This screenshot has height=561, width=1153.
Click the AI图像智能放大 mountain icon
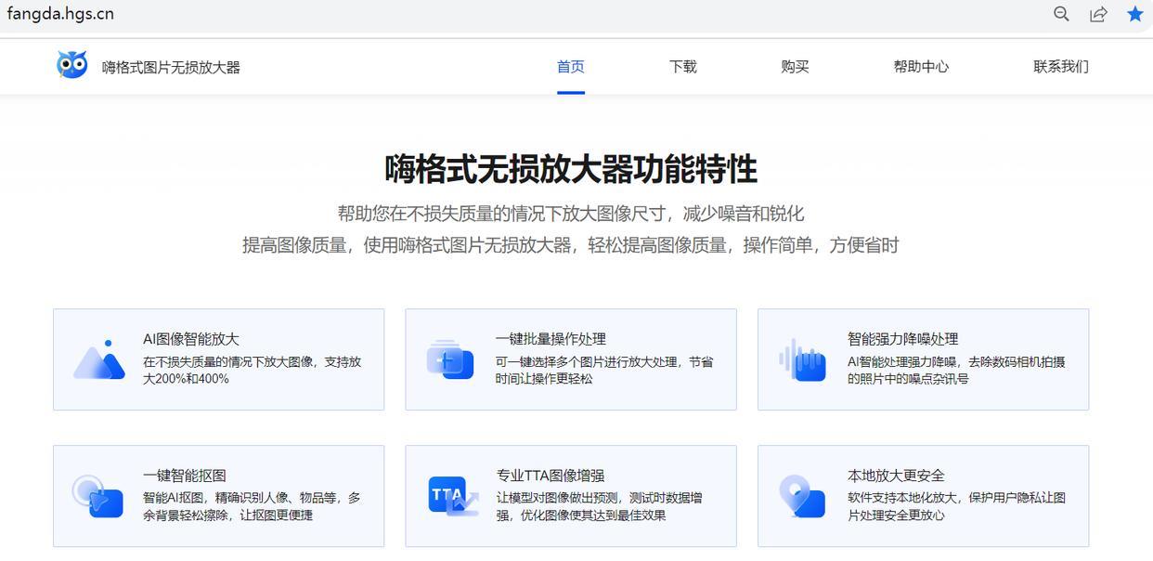tap(99, 359)
